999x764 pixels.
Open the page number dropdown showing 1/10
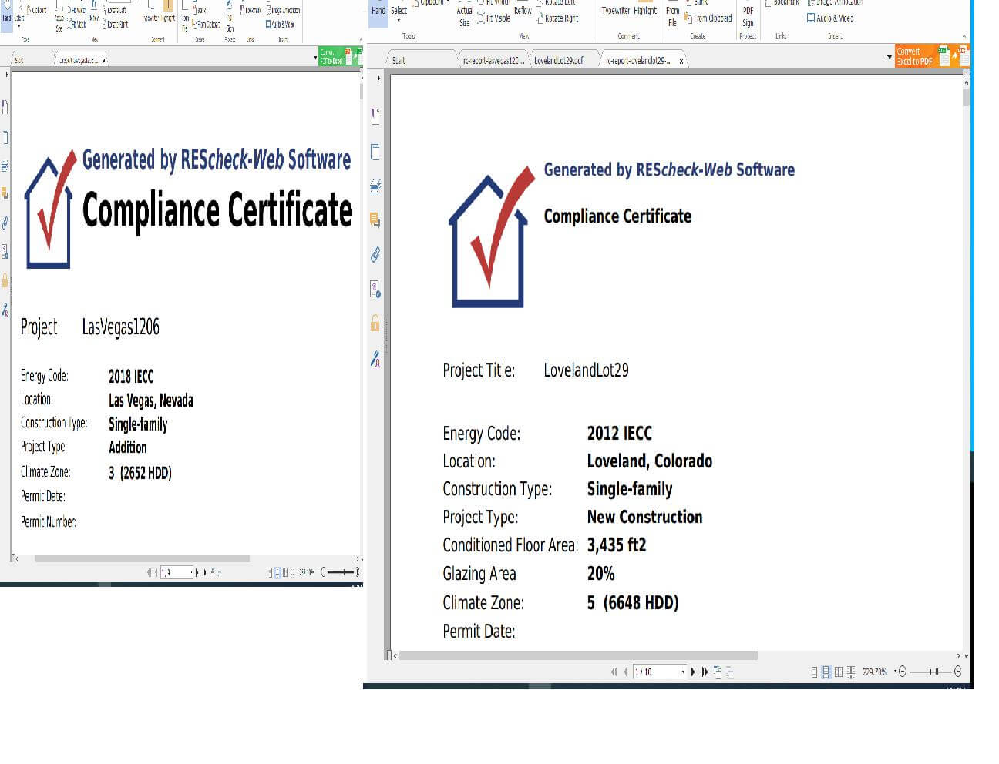683,672
